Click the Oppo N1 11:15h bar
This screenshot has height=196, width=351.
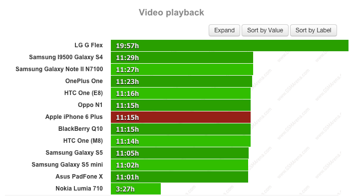(x=181, y=105)
